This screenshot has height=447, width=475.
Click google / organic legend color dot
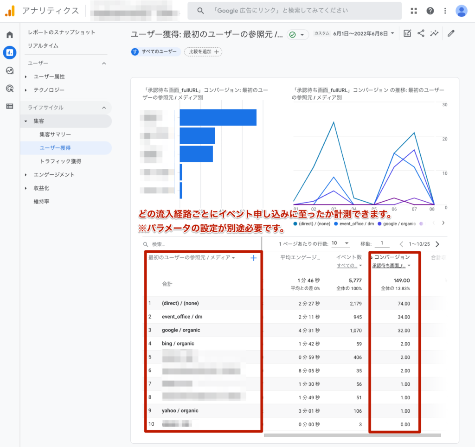379,224
